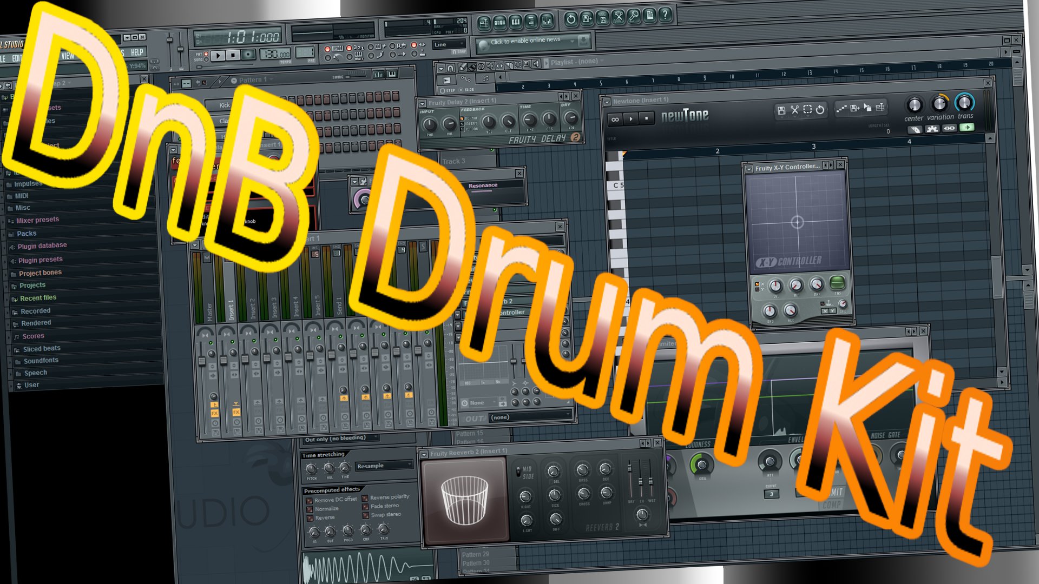This screenshot has height=584, width=1039.
Task: Open the Mixer toolbar icon
Action: 547,22
